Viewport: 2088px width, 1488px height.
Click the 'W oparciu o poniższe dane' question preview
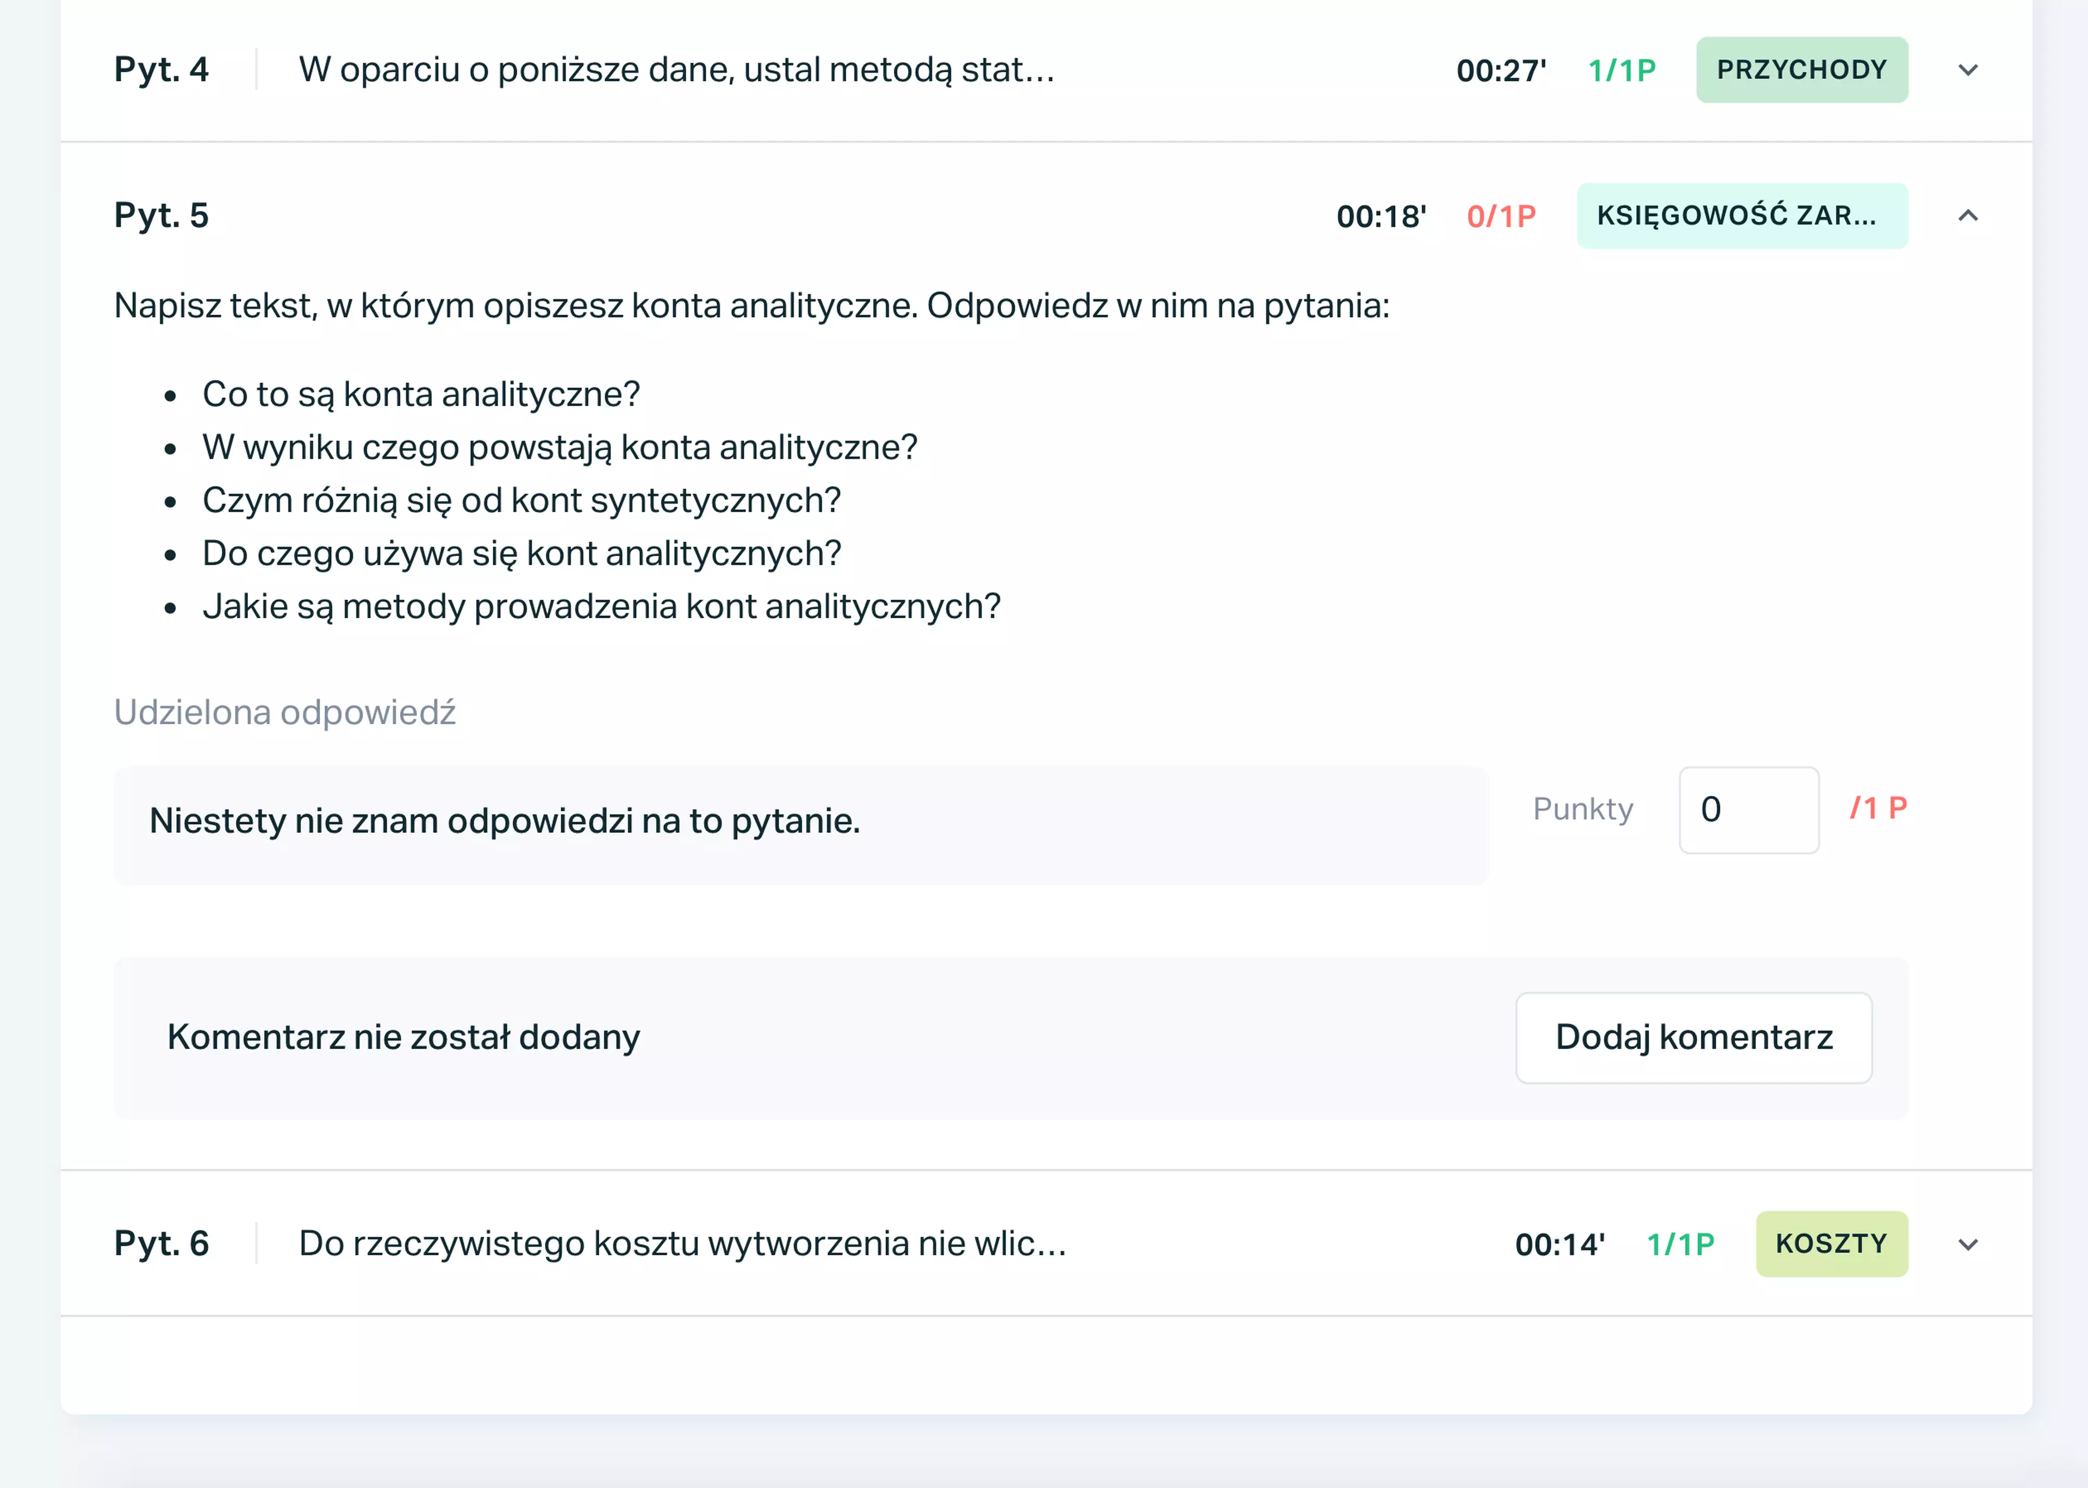676,70
